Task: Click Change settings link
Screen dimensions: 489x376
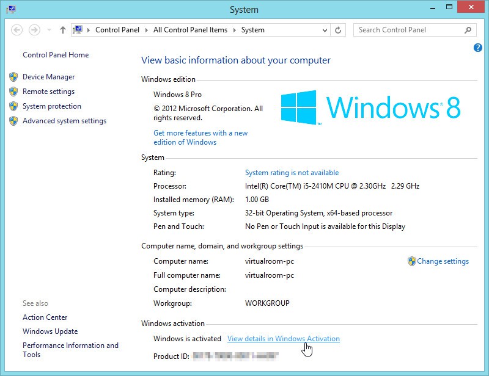Action: tap(443, 261)
